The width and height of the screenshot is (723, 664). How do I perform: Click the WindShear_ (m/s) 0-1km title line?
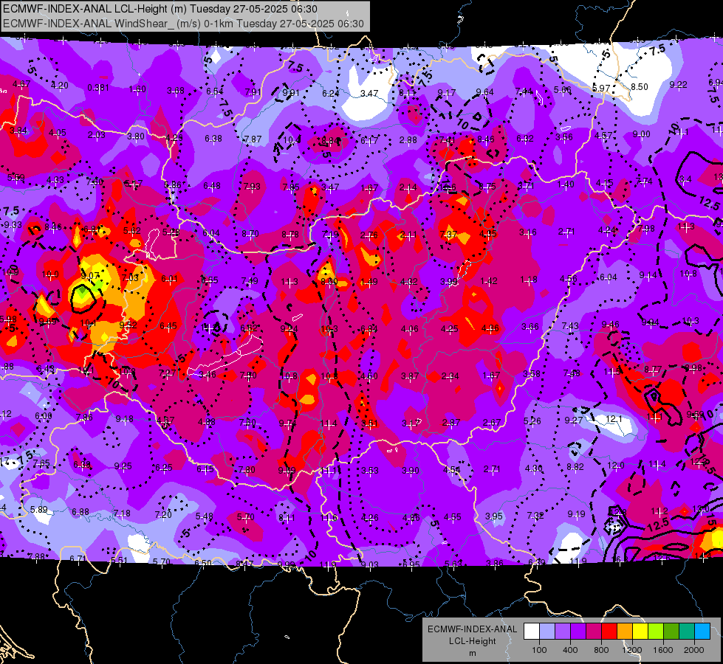tap(183, 24)
